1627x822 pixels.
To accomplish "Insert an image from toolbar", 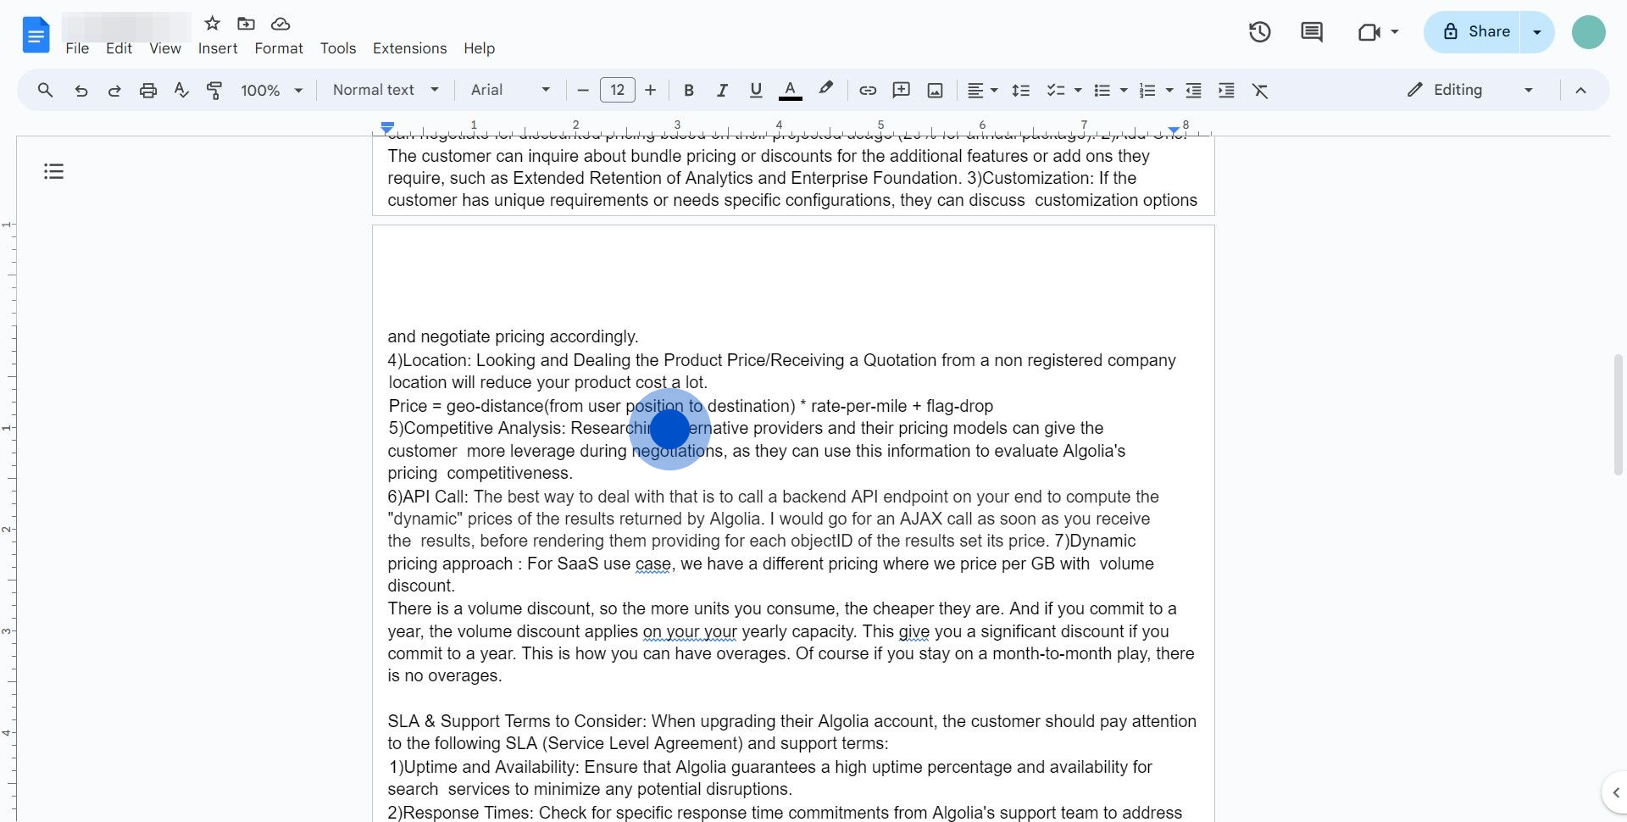I will (935, 90).
